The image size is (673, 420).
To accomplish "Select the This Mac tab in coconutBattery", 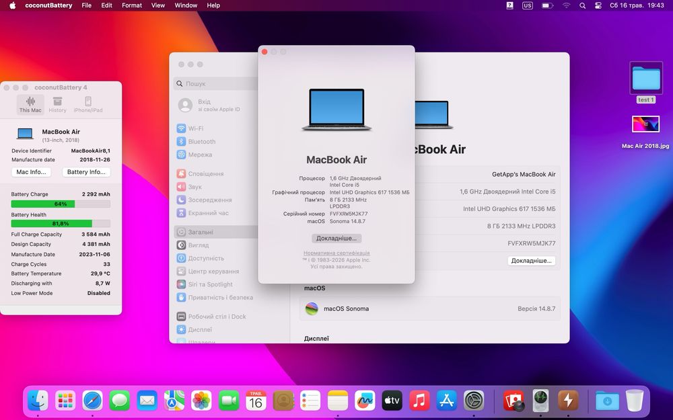I will (x=30, y=105).
